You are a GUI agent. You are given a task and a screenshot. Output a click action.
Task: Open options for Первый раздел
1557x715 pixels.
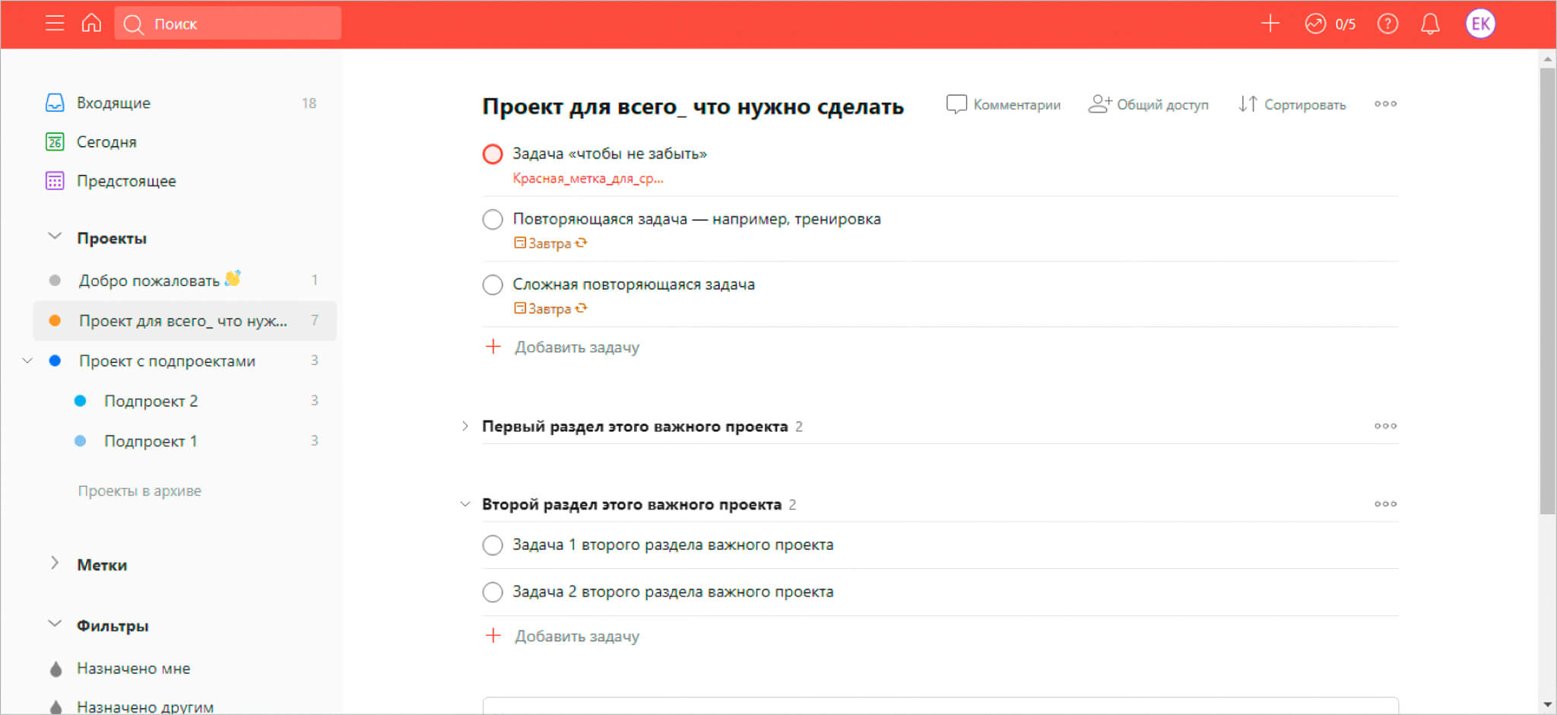1385,426
